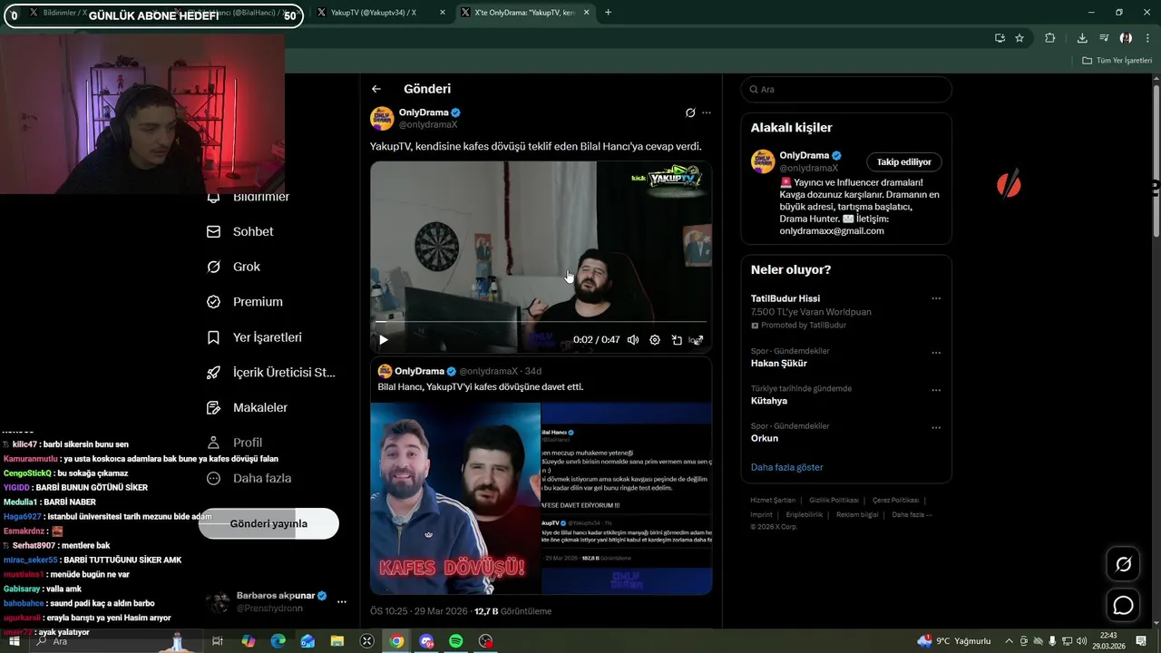The width and height of the screenshot is (1161, 653).
Task: Close the X'te OnlyDrama browser tab
Action: (x=587, y=13)
